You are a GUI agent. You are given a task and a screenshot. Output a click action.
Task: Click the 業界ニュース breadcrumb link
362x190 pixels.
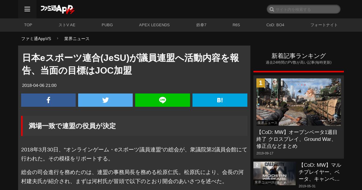(77, 39)
